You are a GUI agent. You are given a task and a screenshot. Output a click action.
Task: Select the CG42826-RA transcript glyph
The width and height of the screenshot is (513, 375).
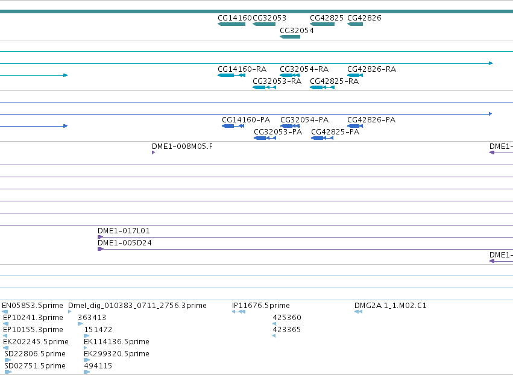point(355,75)
